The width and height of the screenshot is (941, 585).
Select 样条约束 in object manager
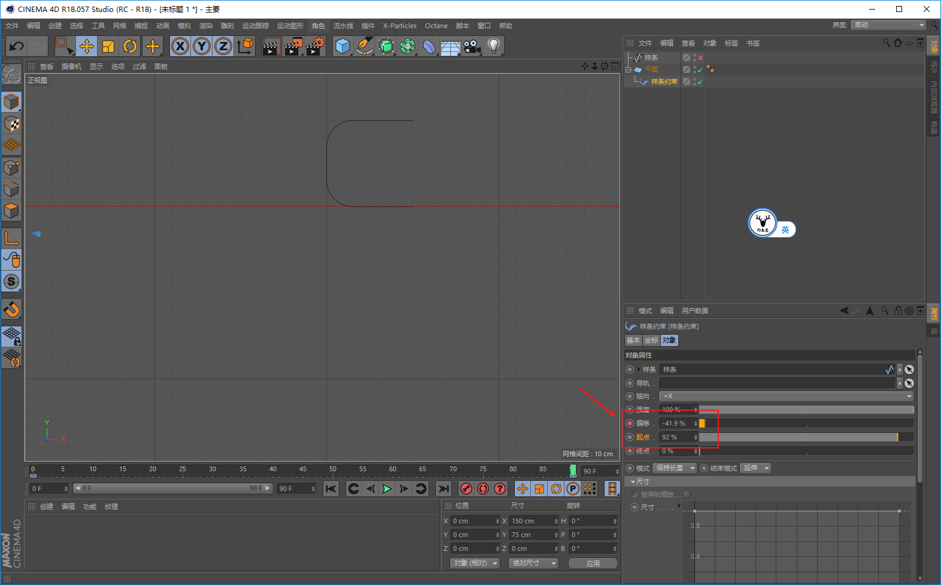pyautogui.click(x=664, y=81)
